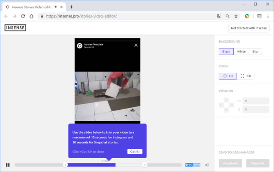Focus the vertical position input field
Viewport: 274px width, 172px height.
coord(256,109)
